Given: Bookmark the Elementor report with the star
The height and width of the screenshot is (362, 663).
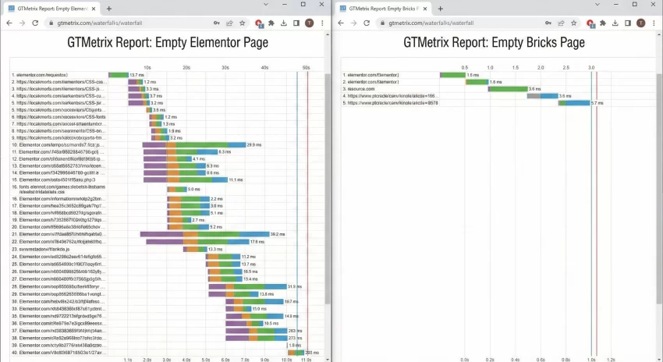Looking at the screenshot, I should point(243,23).
